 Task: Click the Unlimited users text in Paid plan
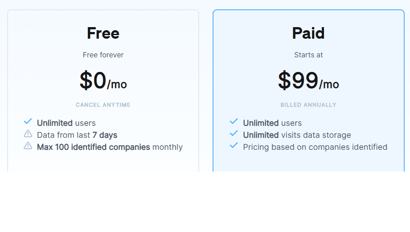click(272, 123)
